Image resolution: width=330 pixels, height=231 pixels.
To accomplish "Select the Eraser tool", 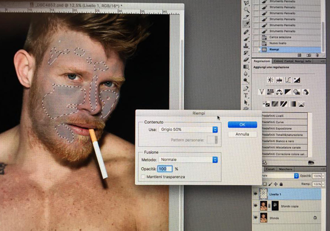I will [x=246, y=59].
